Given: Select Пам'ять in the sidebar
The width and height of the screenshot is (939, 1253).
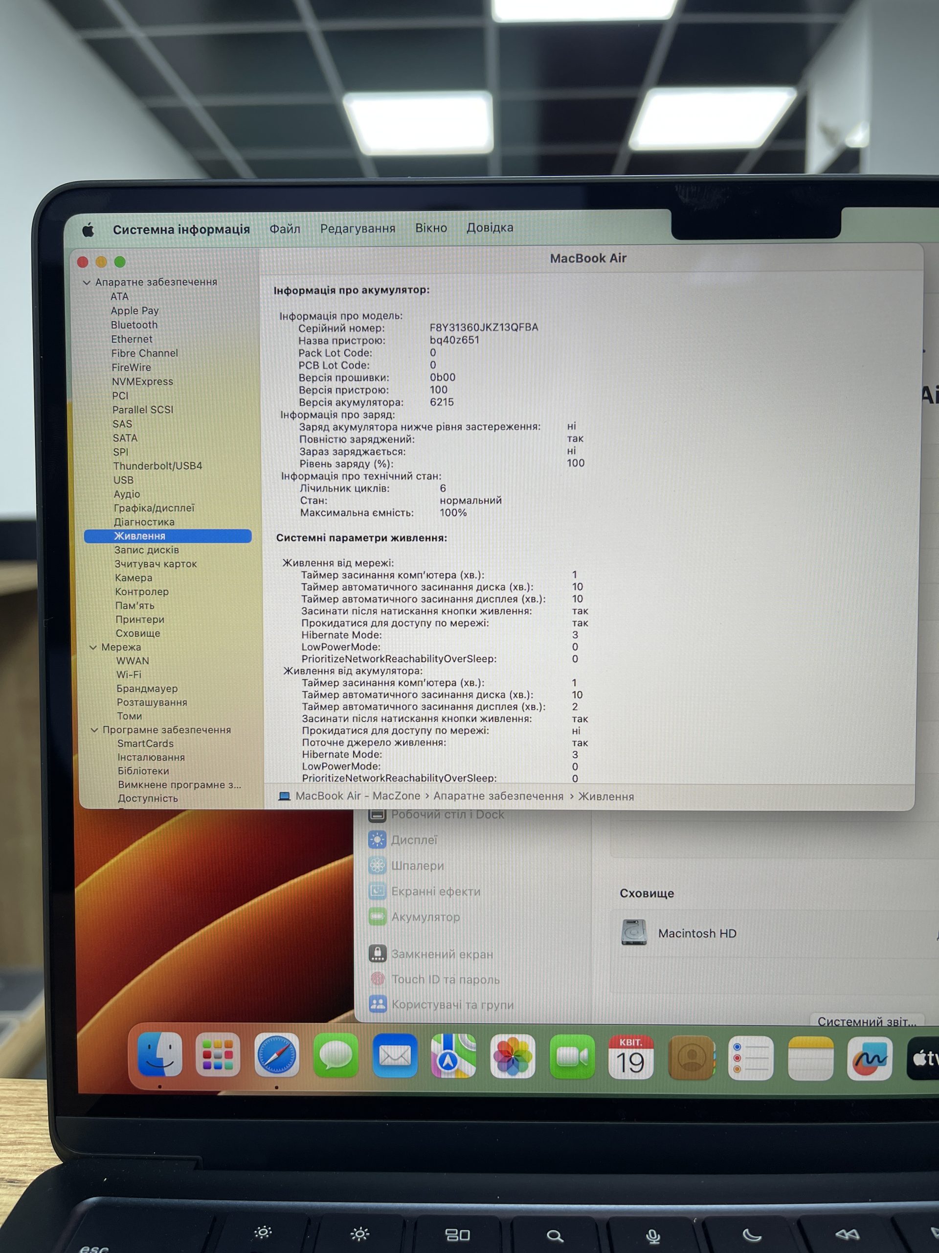Looking at the screenshot, I should (134, 605).
